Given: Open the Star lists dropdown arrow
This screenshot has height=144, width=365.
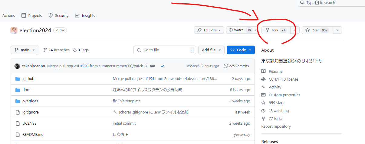Looking at the screenshot, I should point(337,30).
